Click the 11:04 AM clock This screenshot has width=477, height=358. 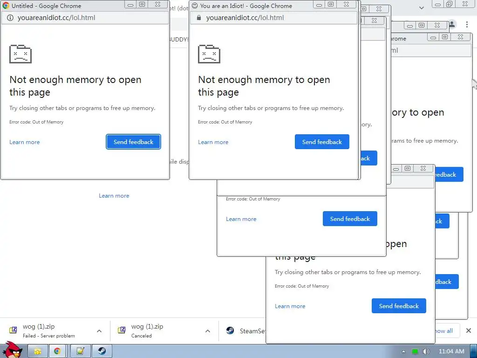(x=451, y=351)
